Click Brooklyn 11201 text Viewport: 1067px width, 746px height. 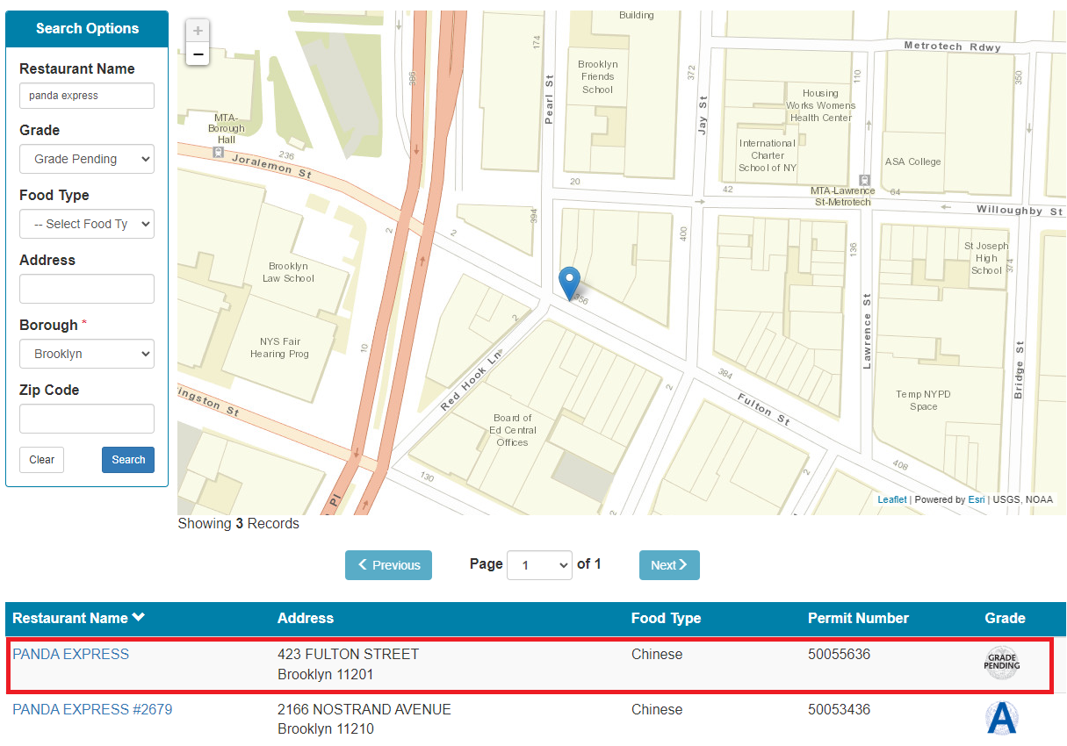click(x=326, y=675)
